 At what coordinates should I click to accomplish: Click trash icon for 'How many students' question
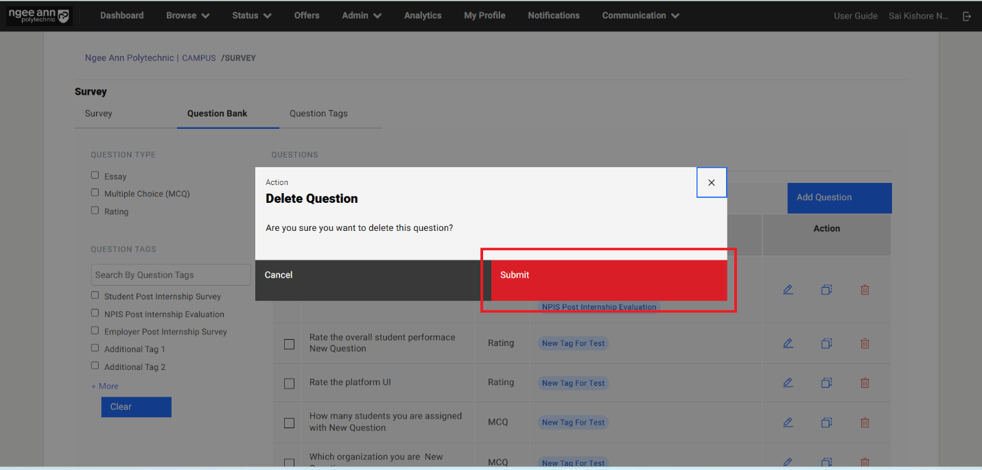865,423
